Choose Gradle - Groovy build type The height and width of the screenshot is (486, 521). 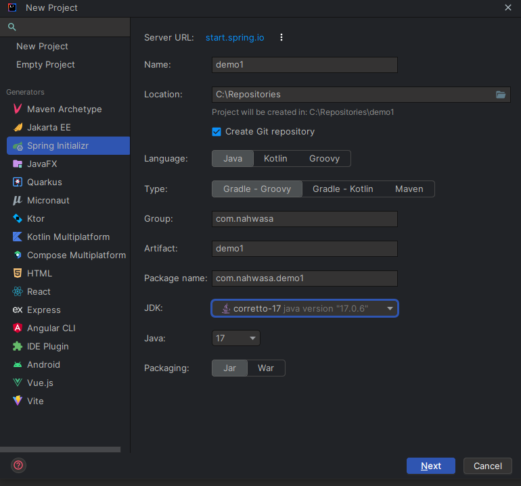pyautogui.click(x=257, y=189)
